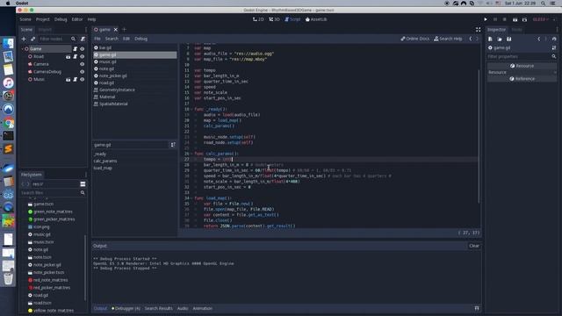Viewport: 562px width, 316px height.
Task: Open game.gd script documentation icon in Inspector
Action: click(x=554, y=47)
